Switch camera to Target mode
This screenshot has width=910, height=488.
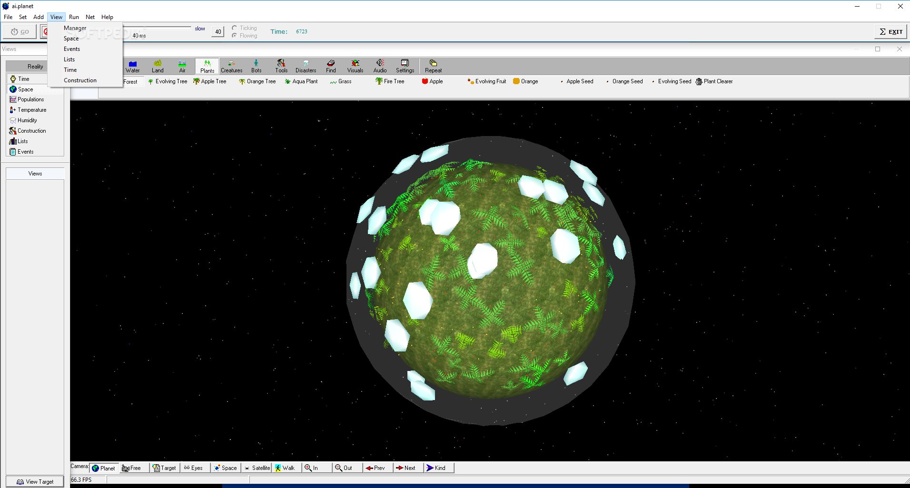(164, 468)
